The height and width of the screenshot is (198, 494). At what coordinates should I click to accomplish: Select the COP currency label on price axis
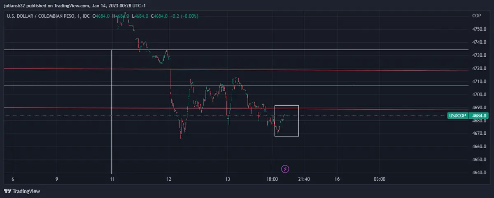476,16
